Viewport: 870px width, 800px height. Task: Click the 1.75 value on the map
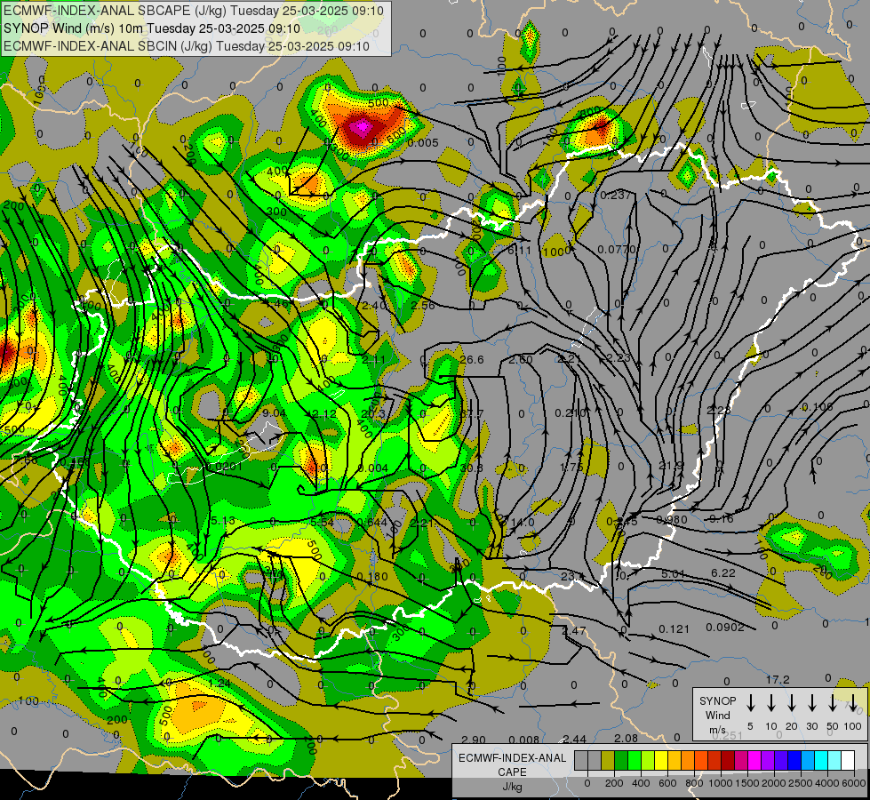(x=571, y=467)
